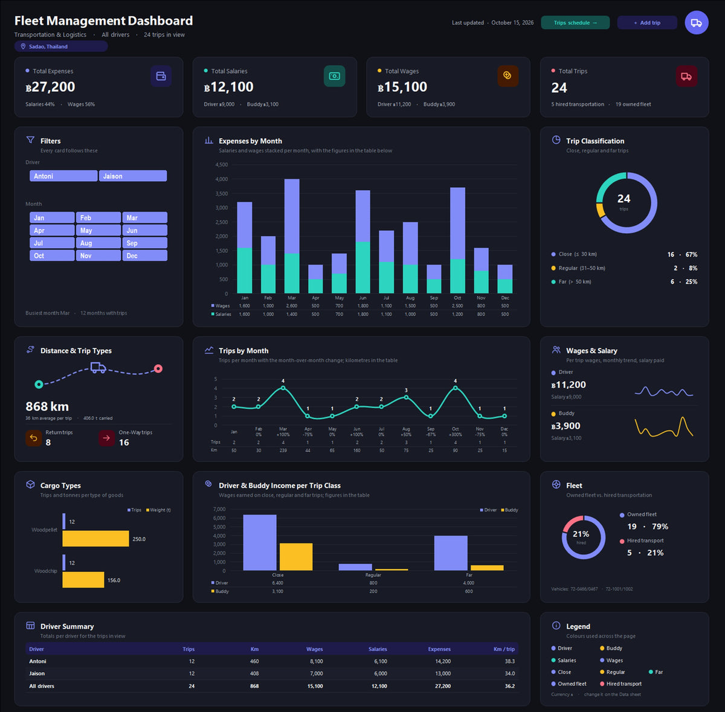The height and width of the screenshot is (712, 725).
Task: Click the Far (> 50 km) legend row
Action: pyautogui.click(x=624, y=282)
